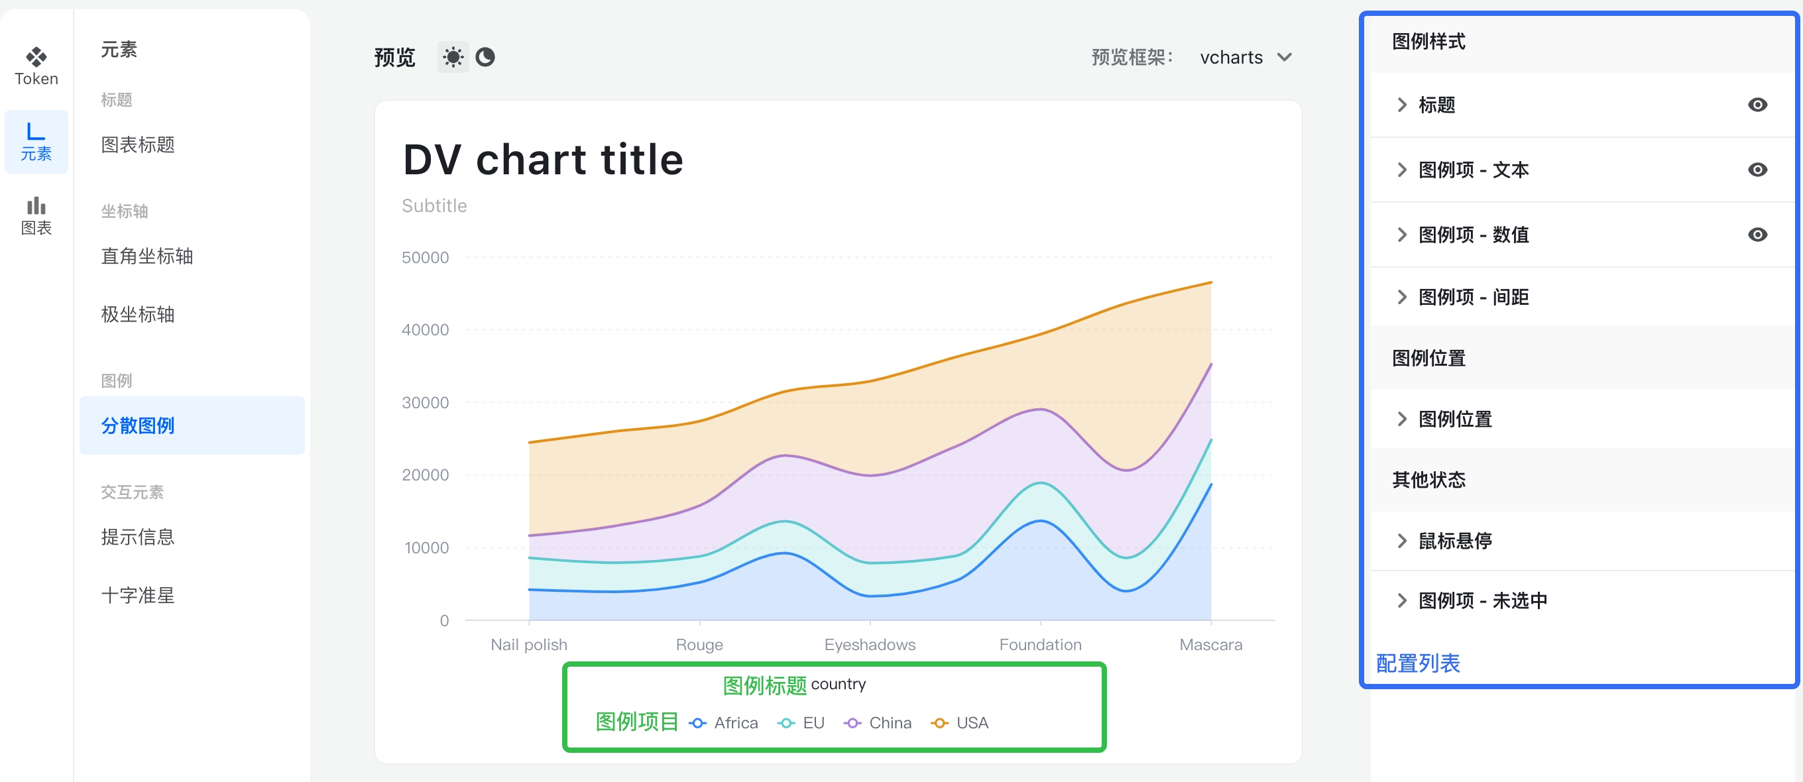
Task: Click the EU legend marker
Action: 786,723
